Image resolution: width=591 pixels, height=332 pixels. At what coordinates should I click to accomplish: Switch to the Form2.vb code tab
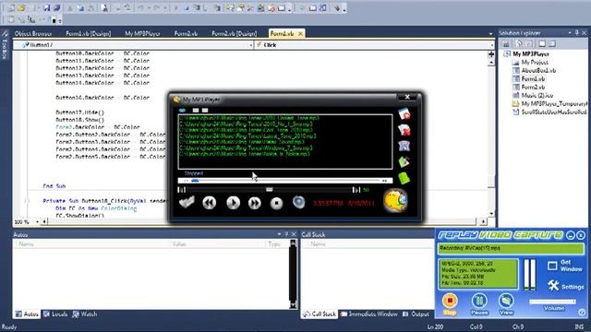pos(186,33)
